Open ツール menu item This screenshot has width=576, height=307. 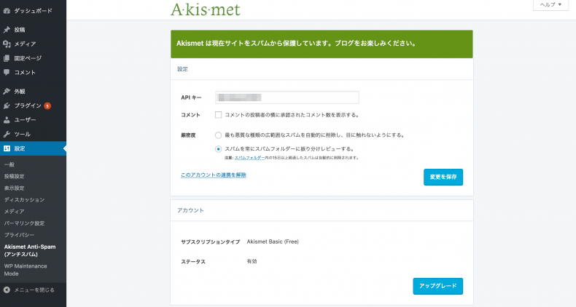(33, 134)
